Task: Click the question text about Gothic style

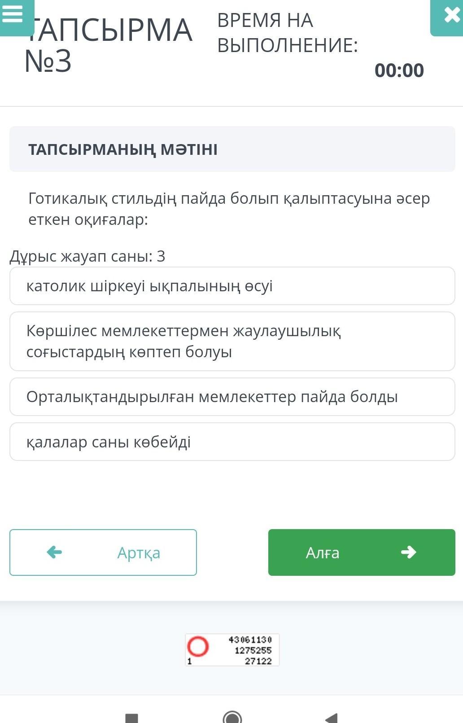Action: point(229,209)
